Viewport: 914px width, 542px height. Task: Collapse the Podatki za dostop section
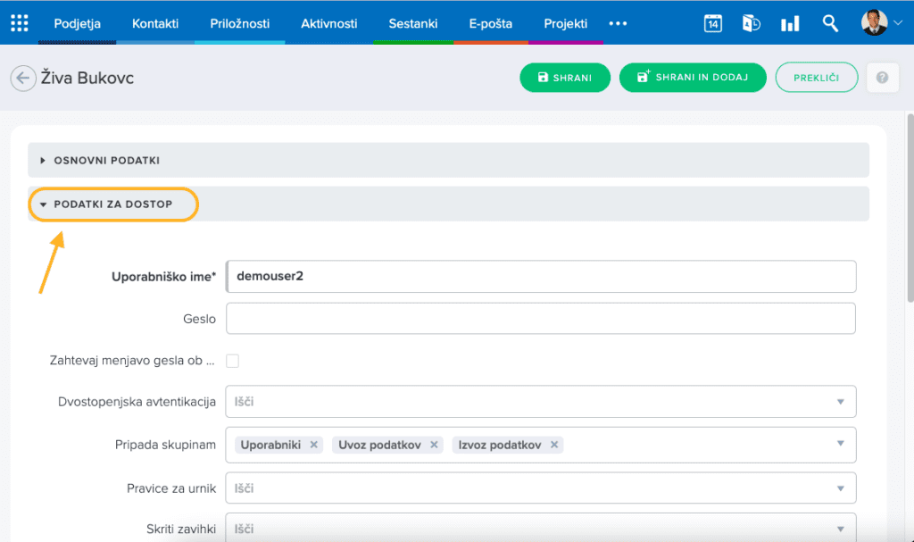112,204
